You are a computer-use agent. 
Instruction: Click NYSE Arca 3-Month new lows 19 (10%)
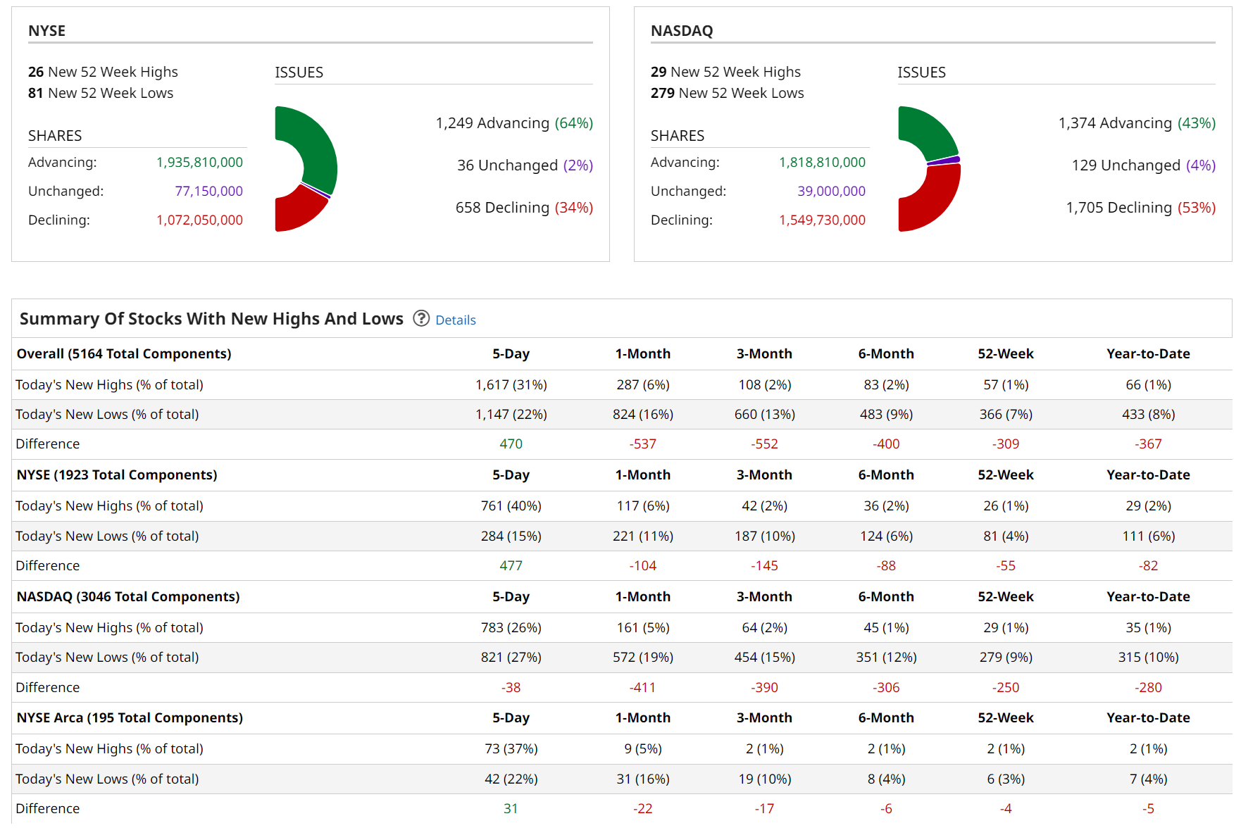click(765, 779)
